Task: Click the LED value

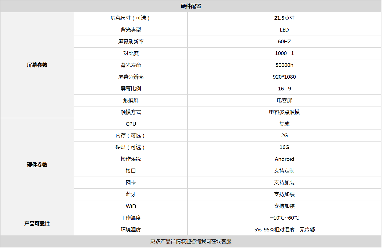Action: pos(284,30)
